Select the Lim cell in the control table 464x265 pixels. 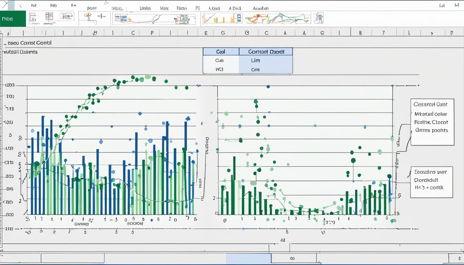click(x=255, y=60)
